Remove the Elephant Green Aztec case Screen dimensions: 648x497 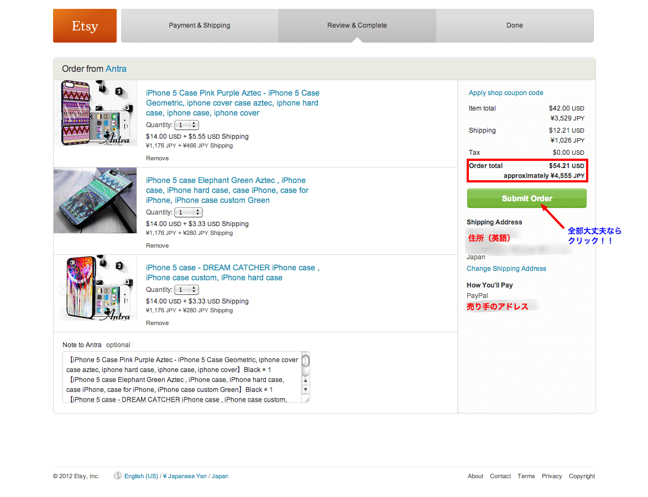pos(157,245)
